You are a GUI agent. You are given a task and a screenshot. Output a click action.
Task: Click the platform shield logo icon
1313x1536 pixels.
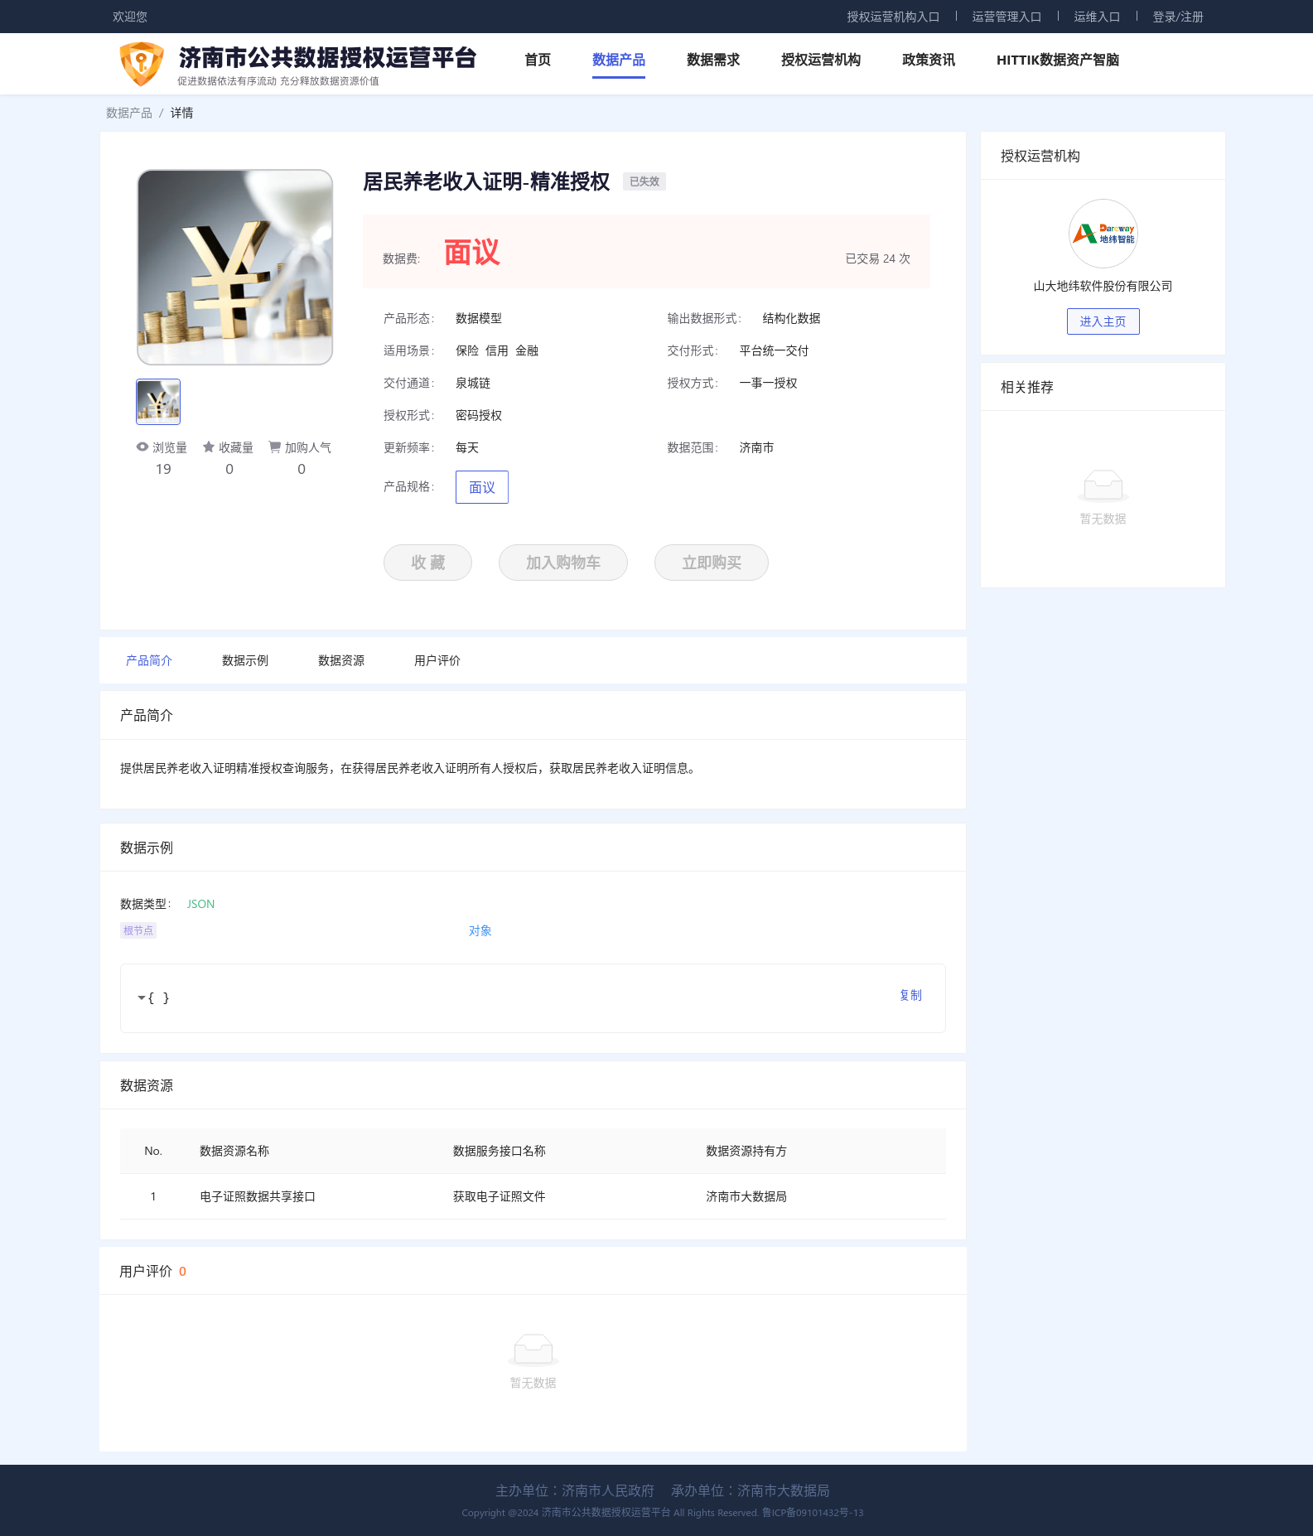pyautogui.click(x=142, y=64)
